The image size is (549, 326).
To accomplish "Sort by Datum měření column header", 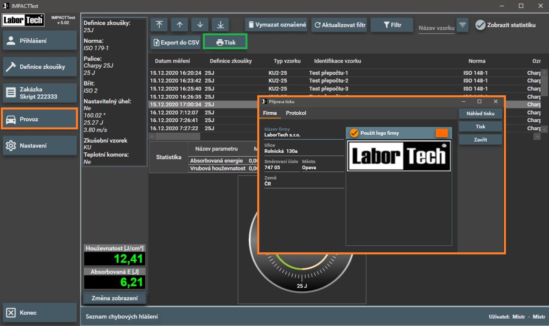I will 172,61.
